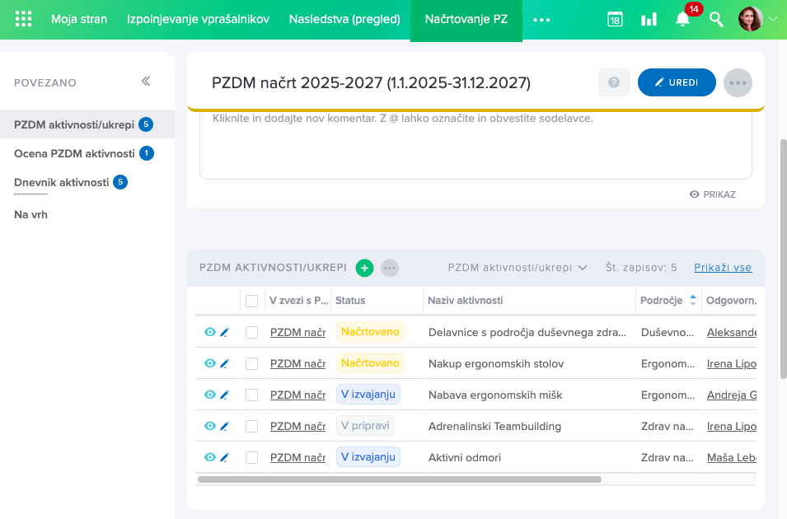Viewport: 787px width, 519px height.
Task: Check the Nabava ergonomskih mišk row checkbox
Action: pyautogui.click(x=252, y=395)
